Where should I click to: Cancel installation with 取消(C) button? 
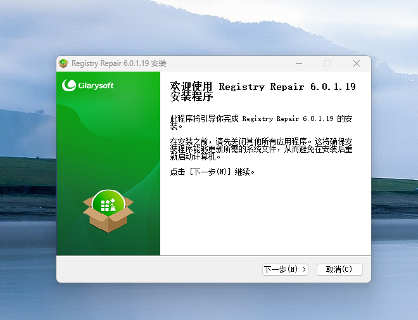(x=339, y=269)
